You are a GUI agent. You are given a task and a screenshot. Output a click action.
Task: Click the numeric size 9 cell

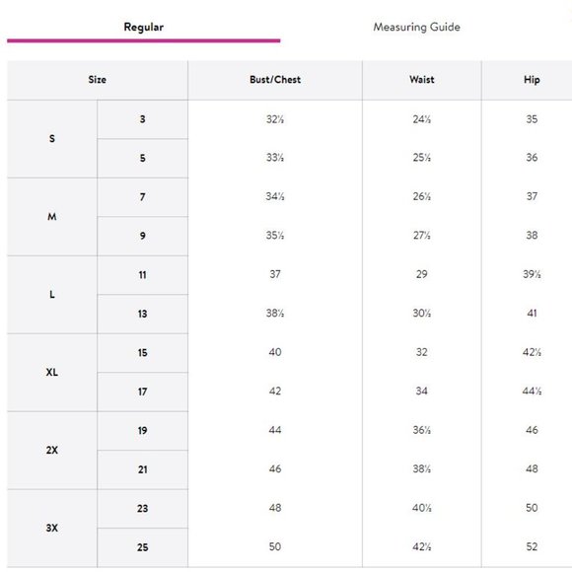(x=143, y=236)
